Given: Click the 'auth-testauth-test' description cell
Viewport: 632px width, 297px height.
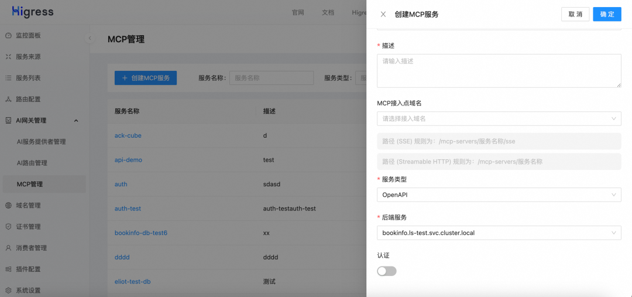Looking at the screenshot, I should 290,209.
